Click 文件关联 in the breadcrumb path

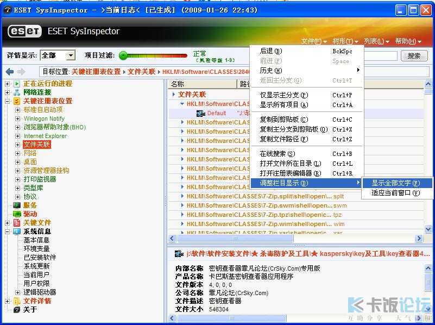pos(142,72)
